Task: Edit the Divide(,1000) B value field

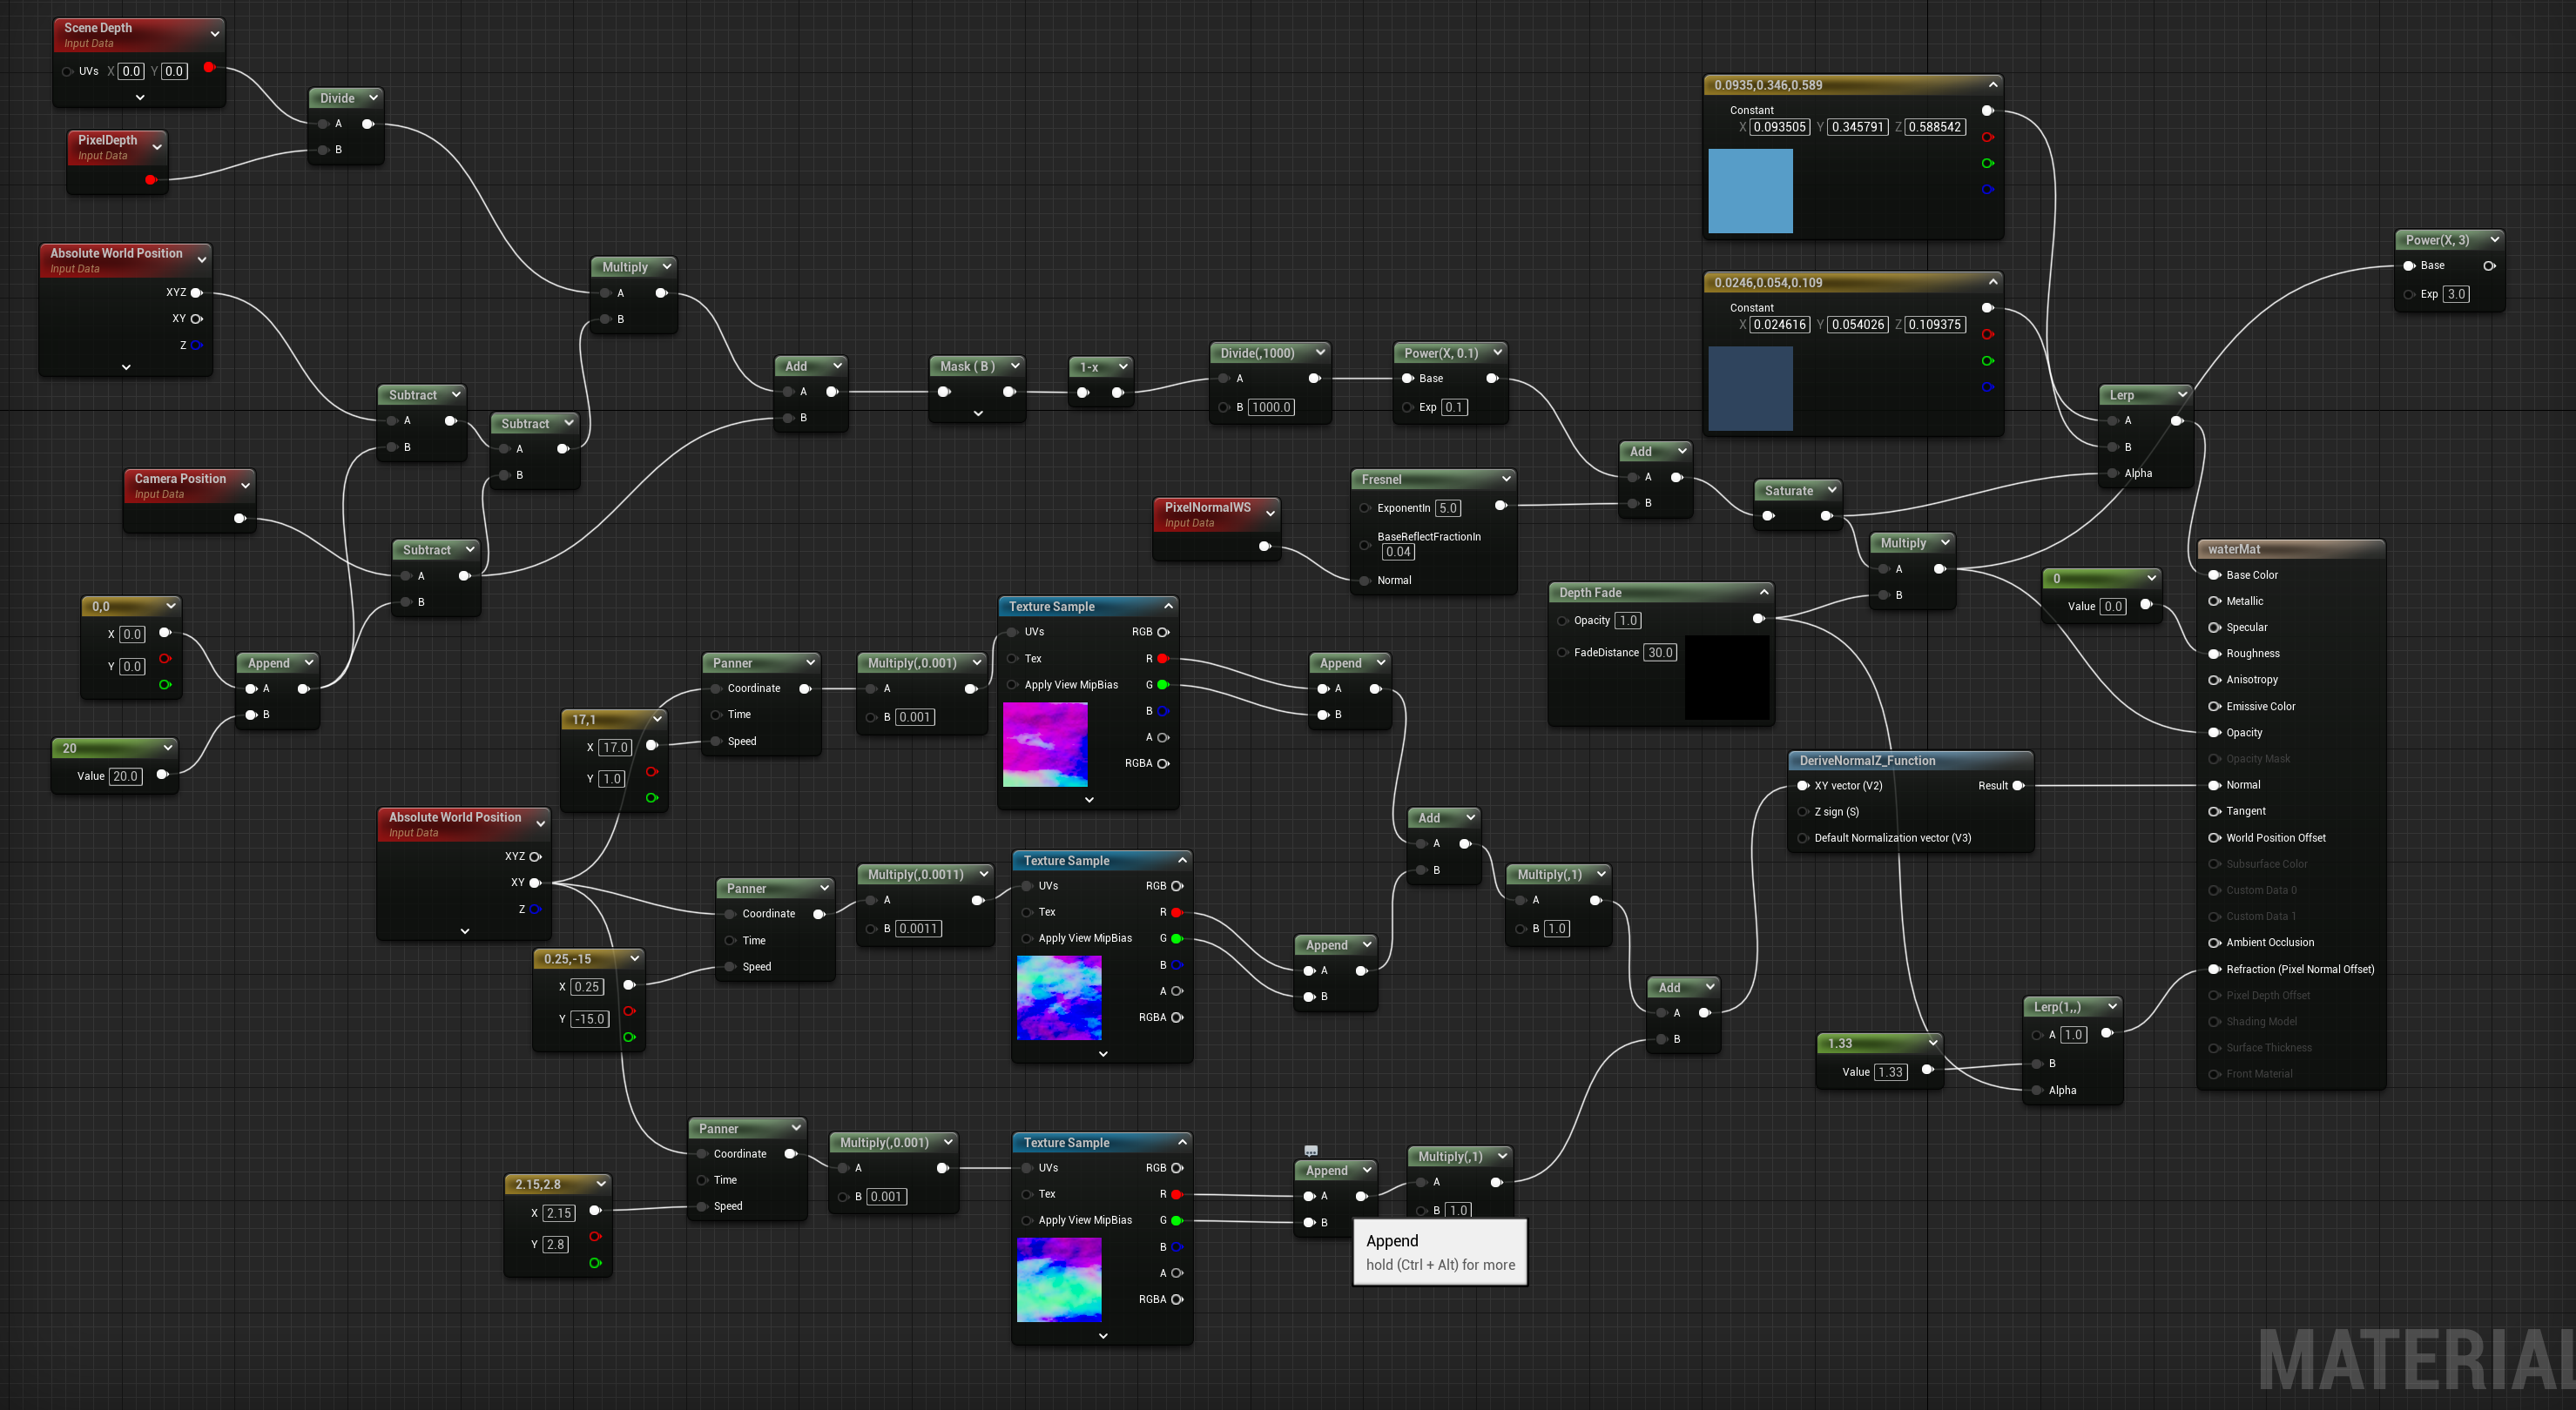Action: point(1271,406)
